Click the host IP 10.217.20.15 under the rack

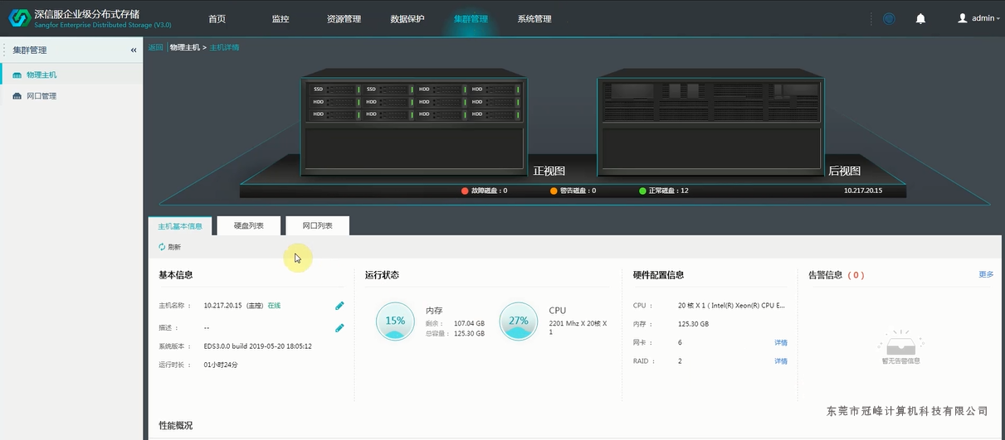point(863,191)
